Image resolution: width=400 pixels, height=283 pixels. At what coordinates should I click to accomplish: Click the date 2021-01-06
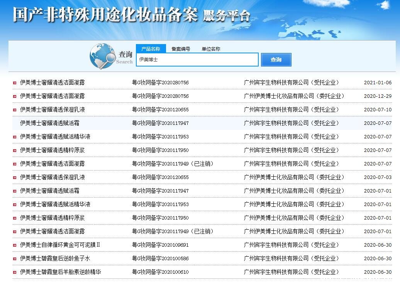(378, 83)
